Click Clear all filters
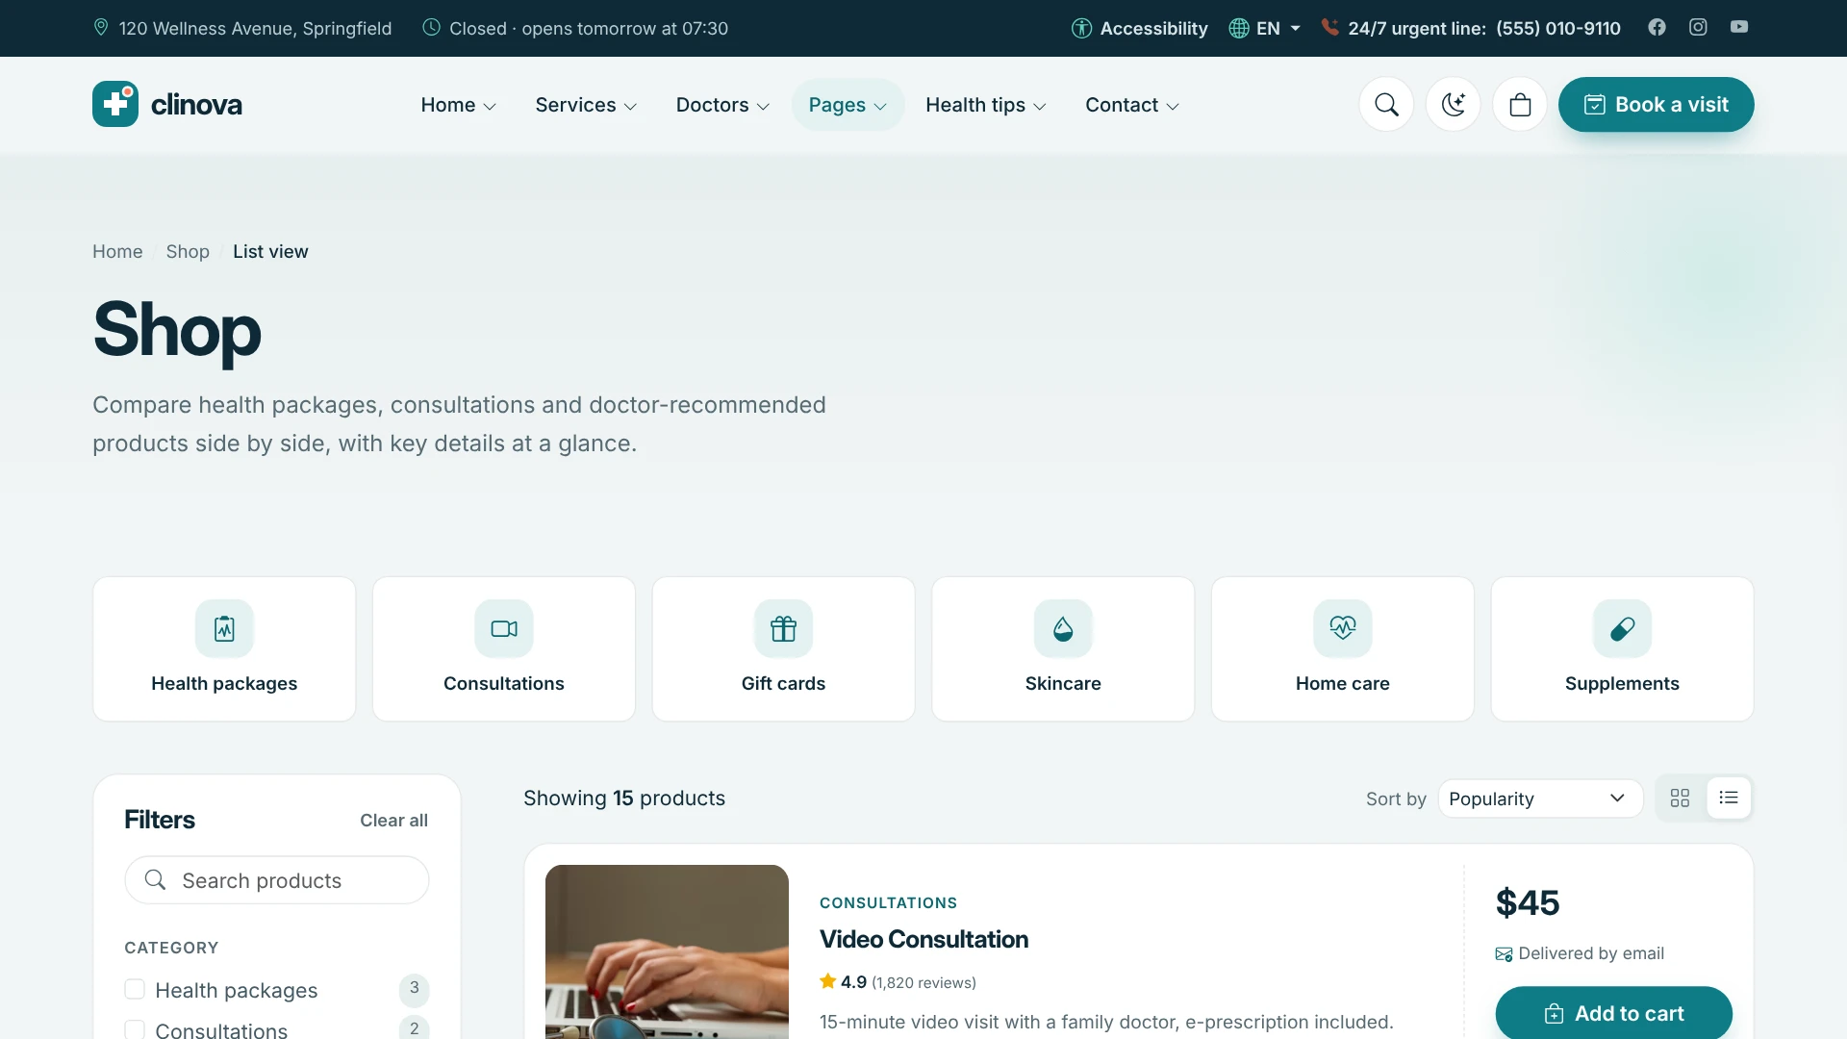The height and width of the screenshot is (1039, 1847). 393,821
